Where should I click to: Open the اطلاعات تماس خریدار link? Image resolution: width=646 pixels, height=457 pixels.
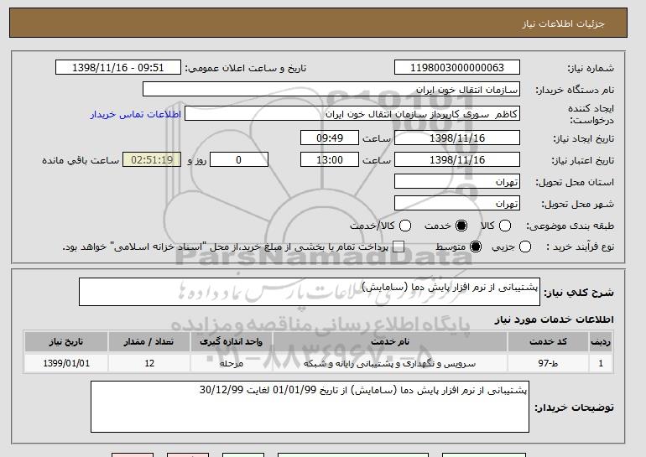[x=136, y=114]
